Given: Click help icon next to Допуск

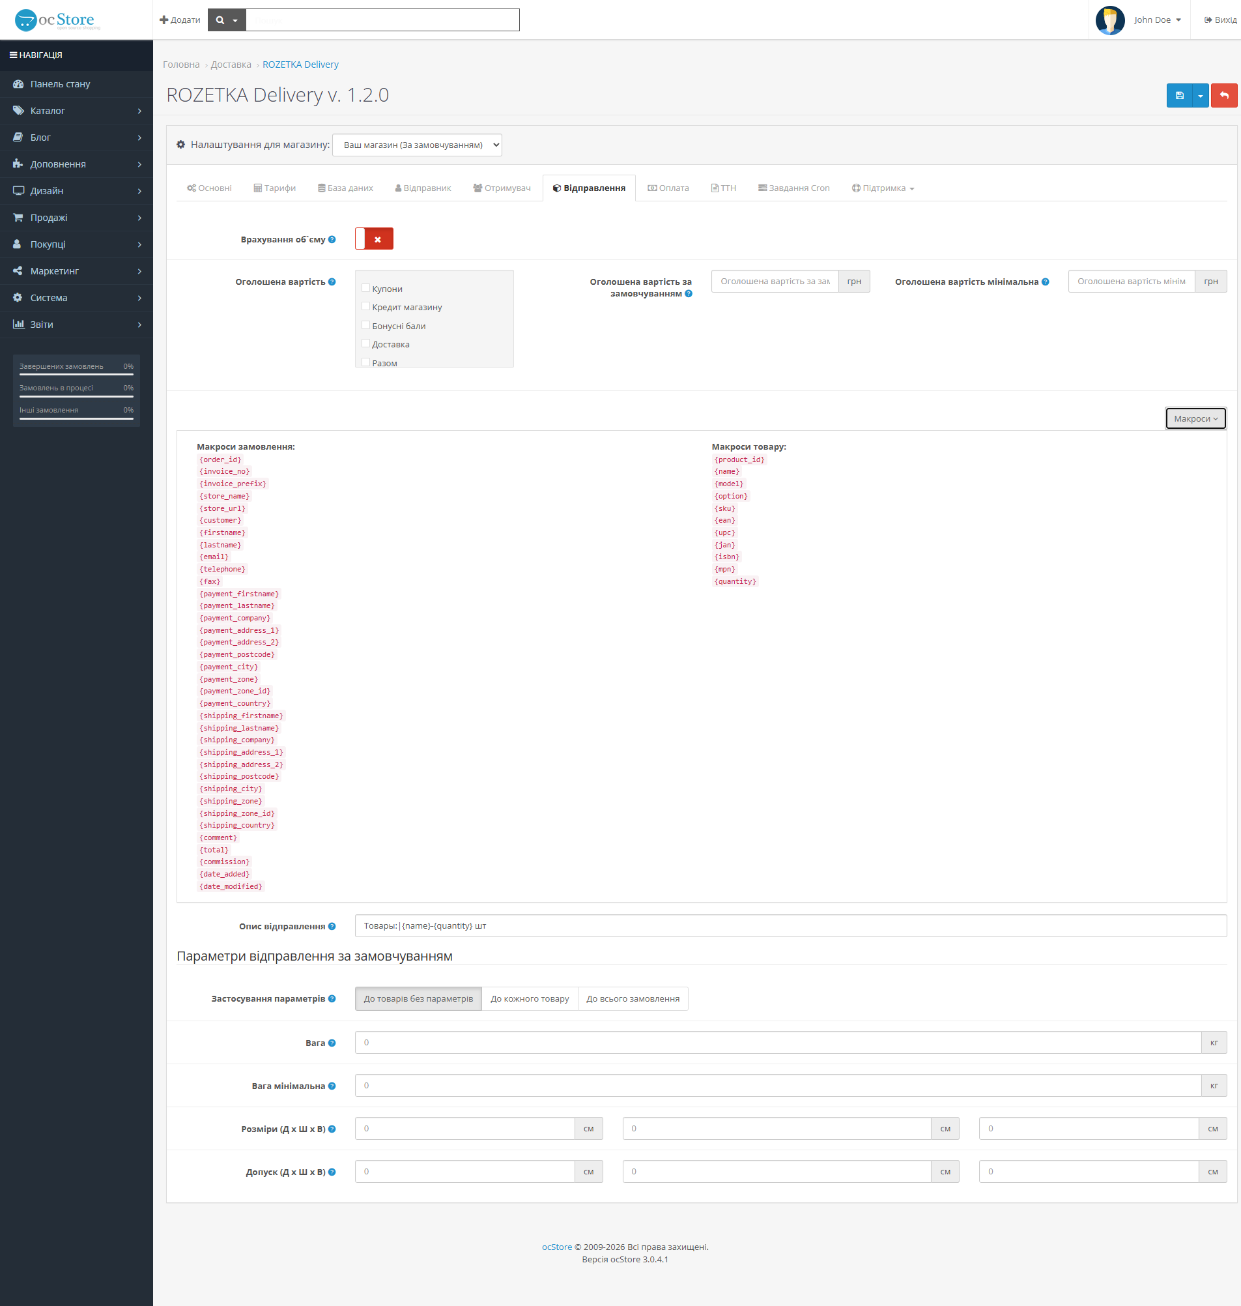Looking at the screenshot, I should pos(332,1172).
